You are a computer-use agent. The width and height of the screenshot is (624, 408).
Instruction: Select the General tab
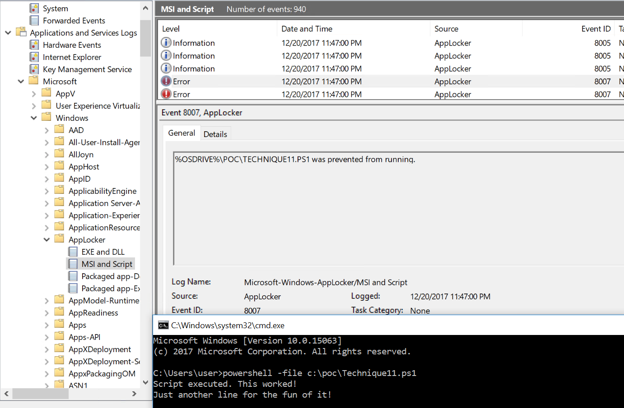181,133
